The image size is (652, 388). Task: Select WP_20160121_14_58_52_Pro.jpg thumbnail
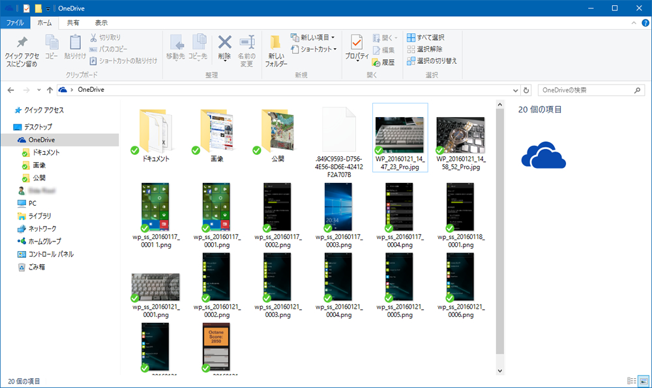pos(461,135)
